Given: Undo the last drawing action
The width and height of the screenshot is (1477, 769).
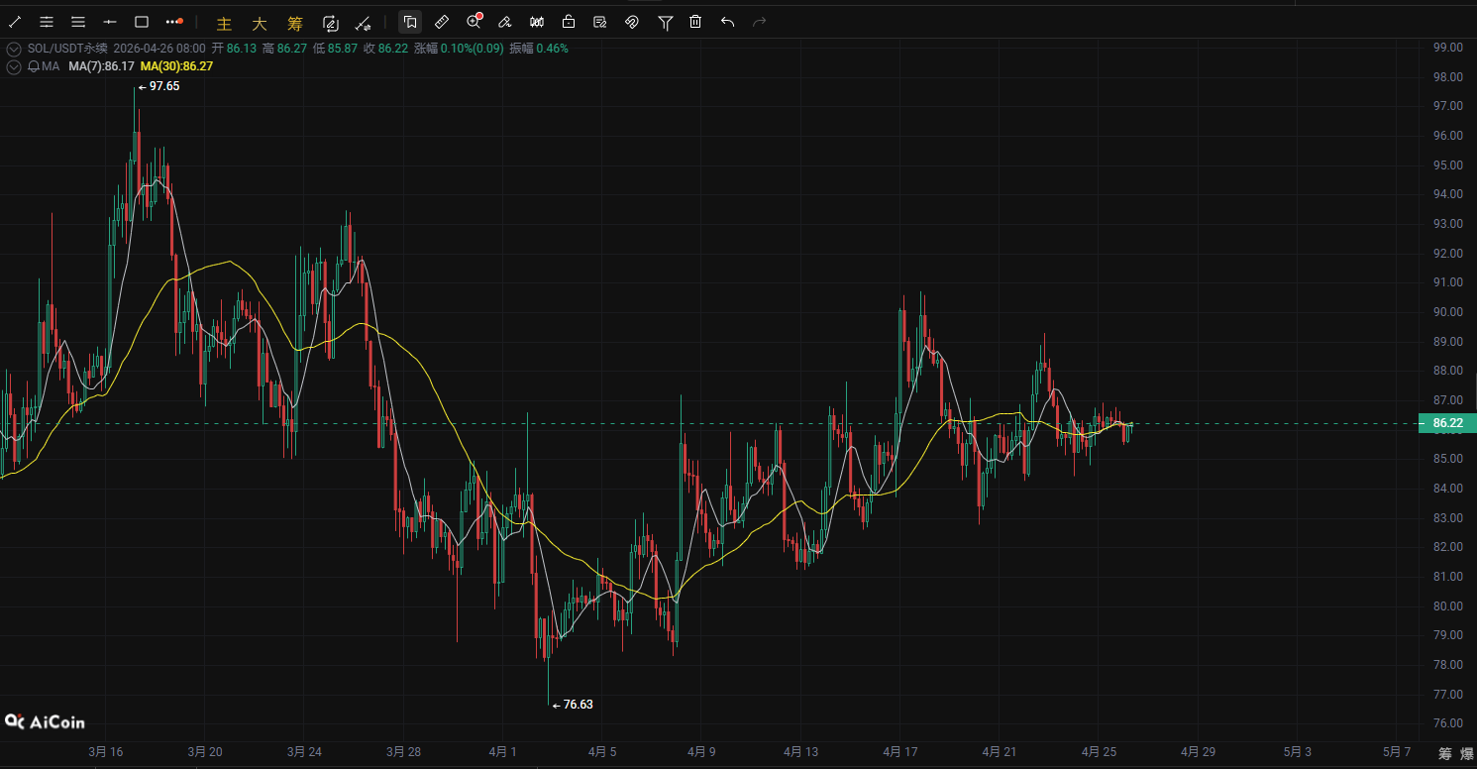Looking at the screenshot, I should coord(728,22).
